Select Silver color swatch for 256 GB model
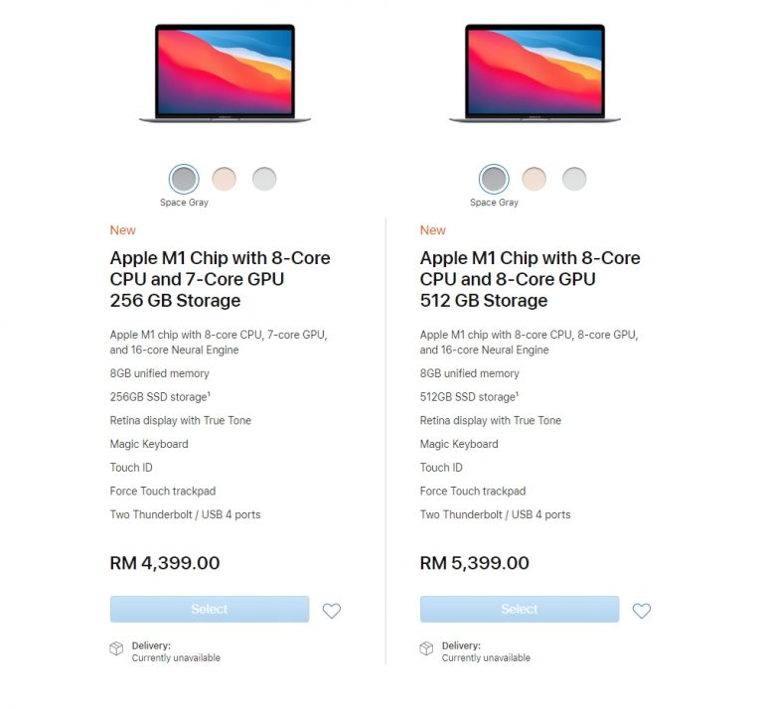The width and height of the screenshot is (763, 709). point(264,179)
